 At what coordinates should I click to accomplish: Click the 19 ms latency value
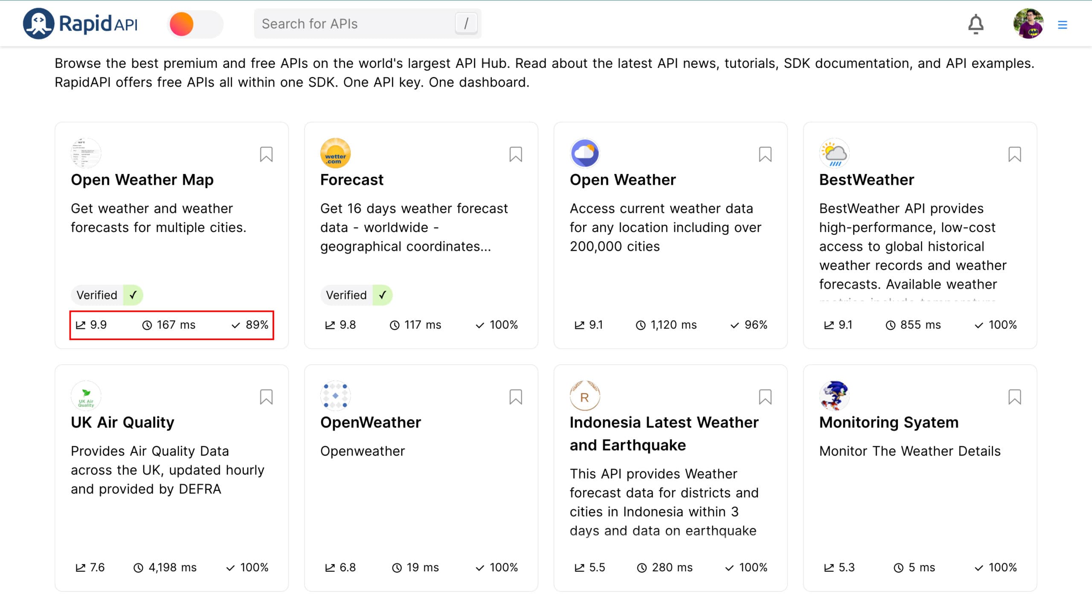pos(415,567)
